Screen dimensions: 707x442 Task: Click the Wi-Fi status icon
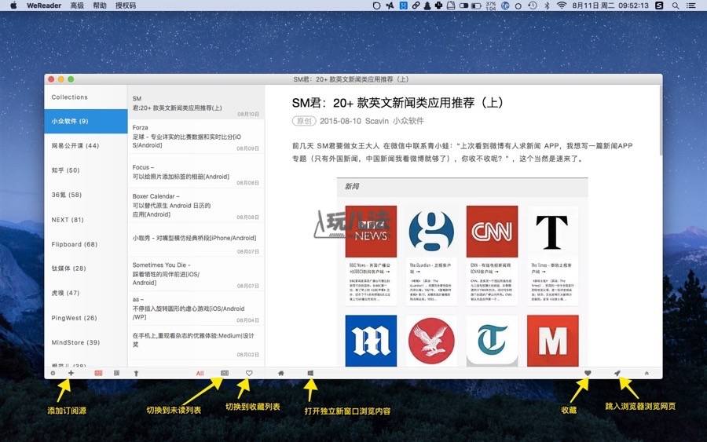tap(562, 5)
